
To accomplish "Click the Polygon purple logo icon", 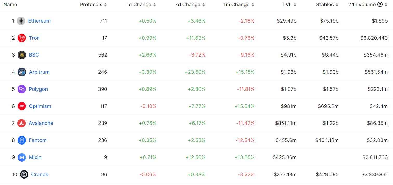I will 22,89.
